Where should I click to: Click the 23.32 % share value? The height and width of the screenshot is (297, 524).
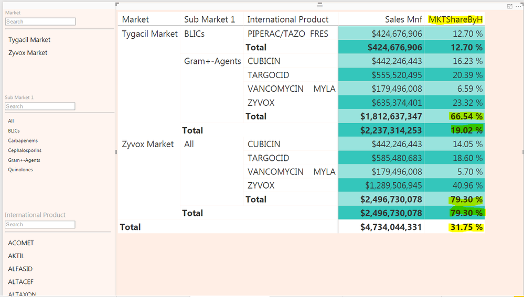467,103
